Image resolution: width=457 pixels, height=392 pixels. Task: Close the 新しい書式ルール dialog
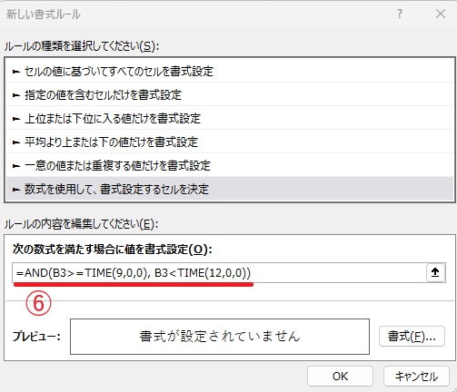[x=441, y=14]
